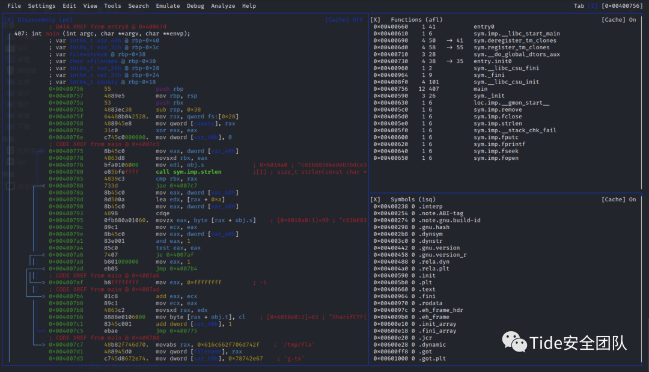Select sym.imp.__libc_start_main function row

466,34
